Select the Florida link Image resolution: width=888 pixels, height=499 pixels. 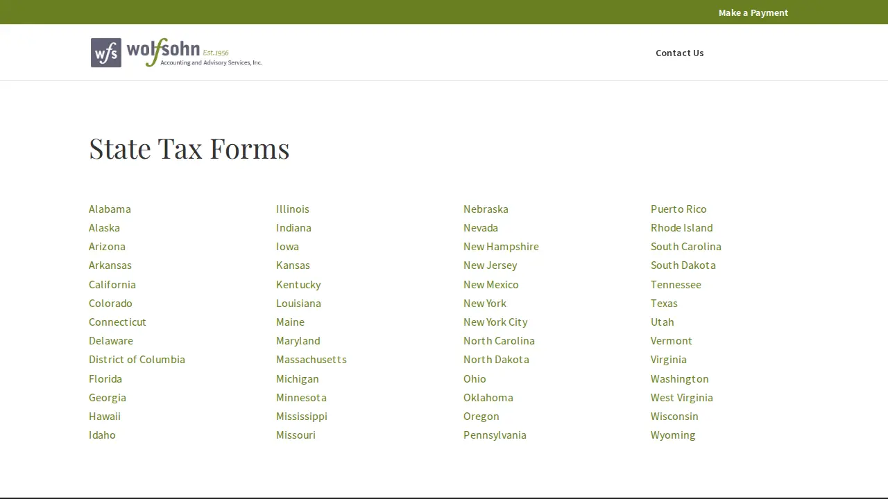tap(105, 378)
